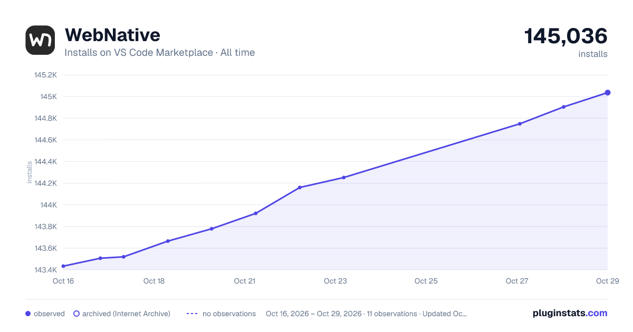Viewport: 633px width, 332px height.
Task: Select the data point near Oct 23 at 144.25K
Action: coord(344,178)
